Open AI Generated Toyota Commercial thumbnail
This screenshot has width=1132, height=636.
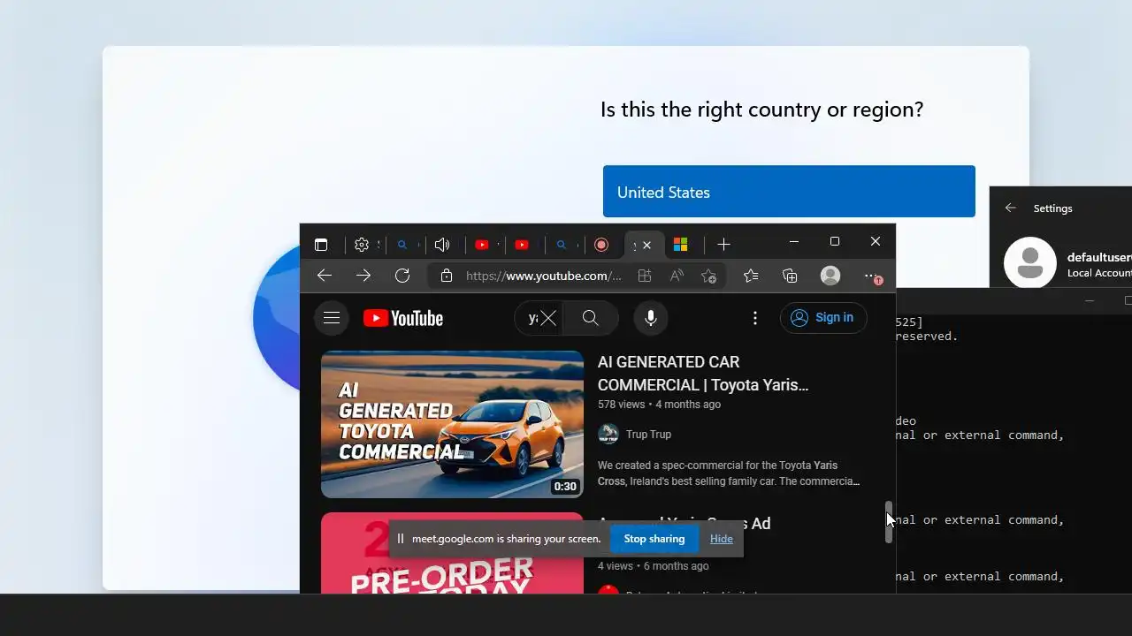click(x=452, y=424)
